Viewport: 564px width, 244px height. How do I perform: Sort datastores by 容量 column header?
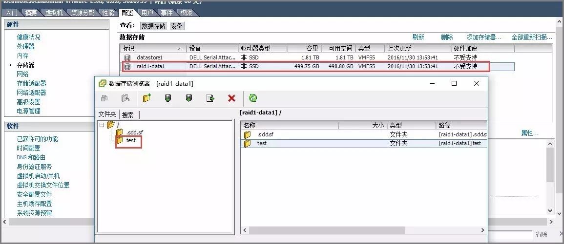click(x=304, y=48)
